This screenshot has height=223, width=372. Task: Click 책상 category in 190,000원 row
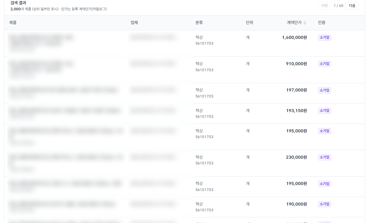pos(199,204)
